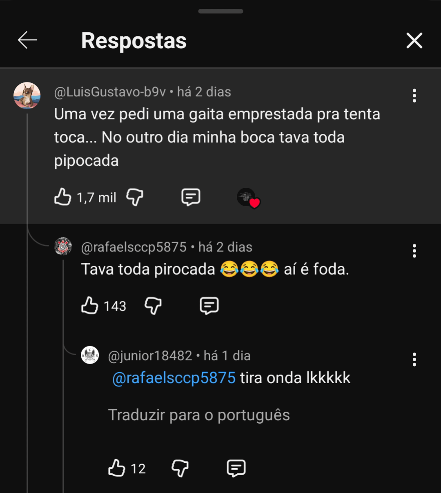Image resolution: width=441 pixels, height=493 pixels.
Task: Open options menu for junior18482's reply
Action: pyautogui.click(x=414, y=360)
